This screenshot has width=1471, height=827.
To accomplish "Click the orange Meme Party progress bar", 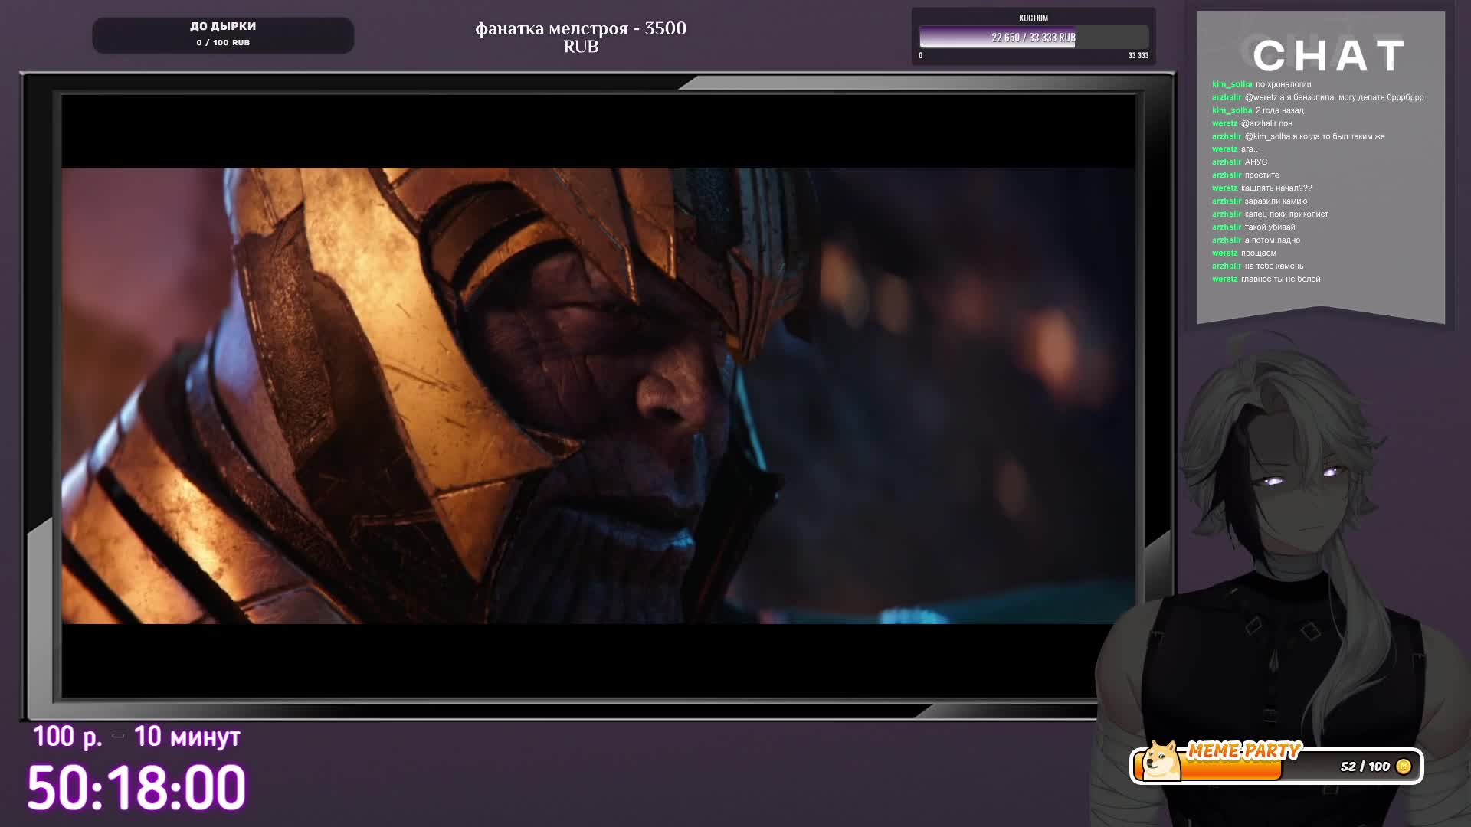I will click(x=1231, y=769).
